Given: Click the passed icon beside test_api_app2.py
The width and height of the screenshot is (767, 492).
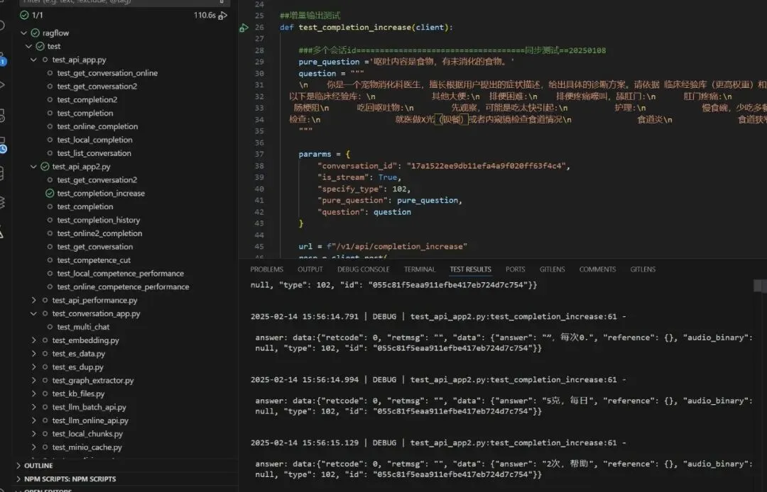Looking at the screenshot, I should click(45, 167).
